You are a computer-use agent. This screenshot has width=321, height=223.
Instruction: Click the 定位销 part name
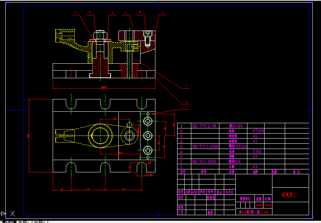233,136
